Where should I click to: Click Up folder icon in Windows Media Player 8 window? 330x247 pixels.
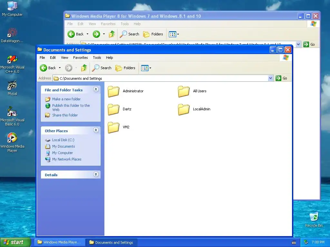tap(112, 34)
